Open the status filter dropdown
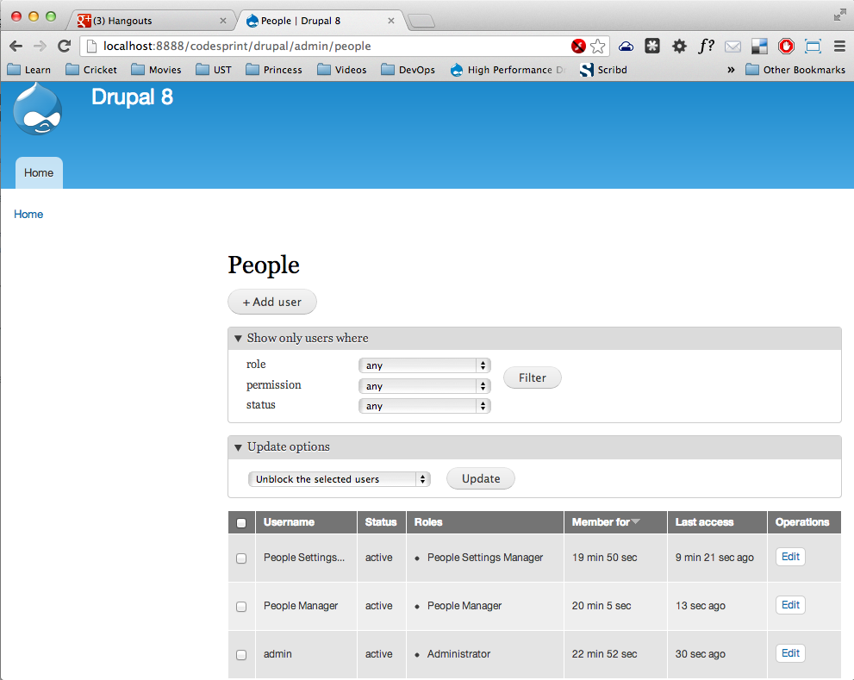The width and height of the screenshot is (854, 680). (424, 405)
